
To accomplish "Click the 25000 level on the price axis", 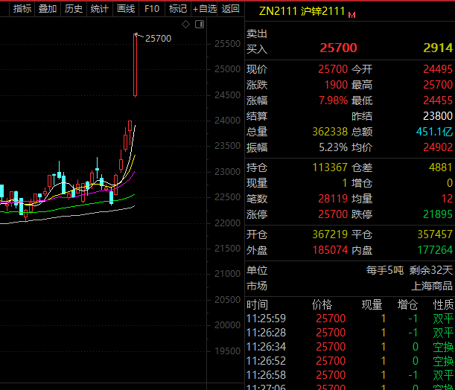I will click(x=228, y=69).
